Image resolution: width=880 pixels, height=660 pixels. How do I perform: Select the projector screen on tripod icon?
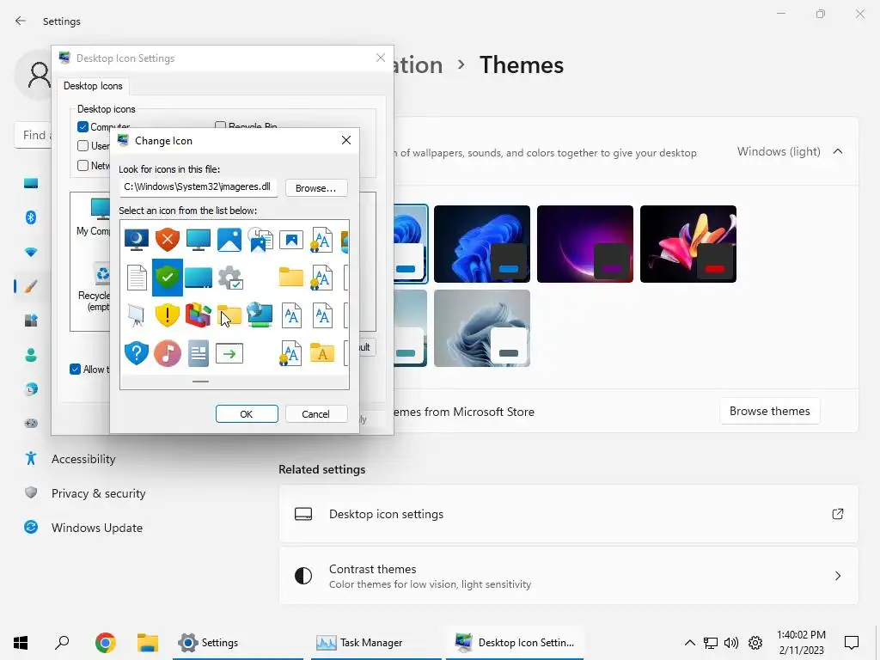tap(137, 315)
